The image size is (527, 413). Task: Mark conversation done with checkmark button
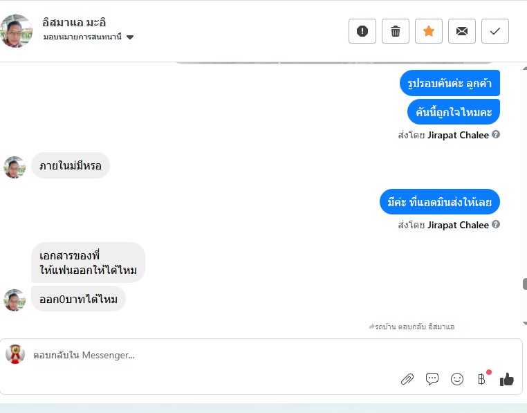(x=495, y=31)
